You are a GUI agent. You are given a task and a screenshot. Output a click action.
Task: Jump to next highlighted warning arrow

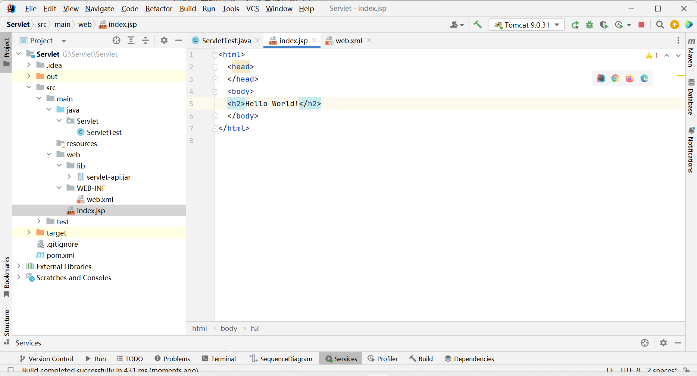(678, 56)
